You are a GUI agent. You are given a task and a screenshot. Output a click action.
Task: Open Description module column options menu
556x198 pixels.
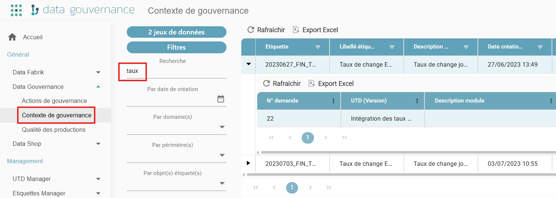click(x=551, y=101)
